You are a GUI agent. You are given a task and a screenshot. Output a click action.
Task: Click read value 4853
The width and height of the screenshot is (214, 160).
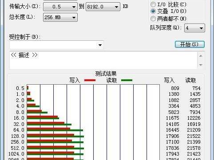(x=195, y=106)
